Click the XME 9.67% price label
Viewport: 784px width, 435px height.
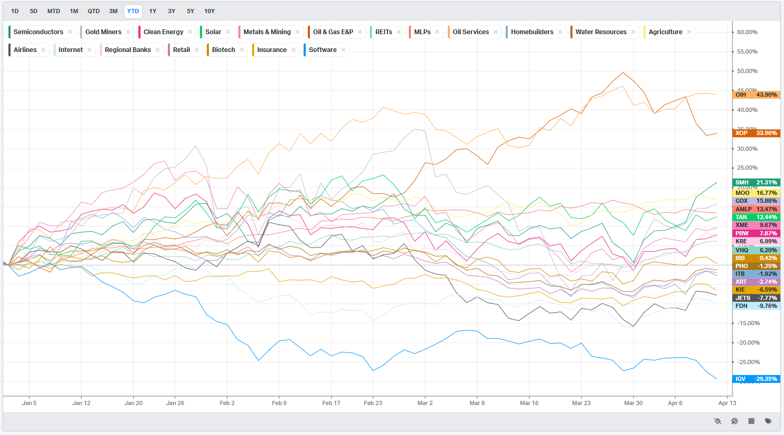pos(756,225)
